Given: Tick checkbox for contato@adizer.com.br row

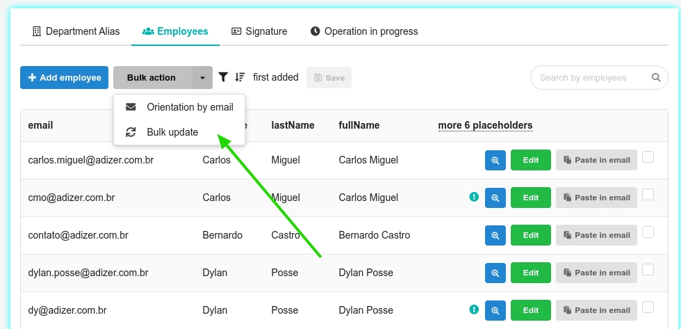Looking at the screenshot, I should [648, 232].
